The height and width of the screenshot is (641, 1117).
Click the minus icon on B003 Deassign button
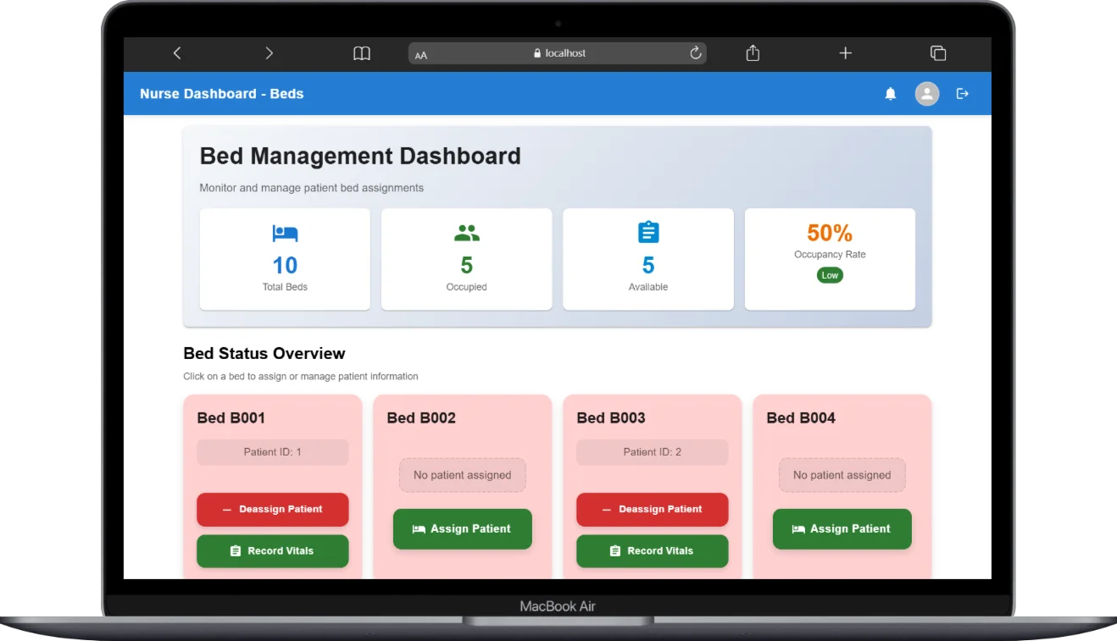(x=604, y=509)
